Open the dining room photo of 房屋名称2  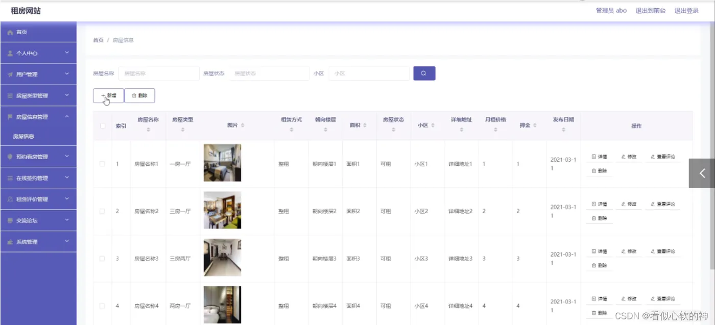222,210
